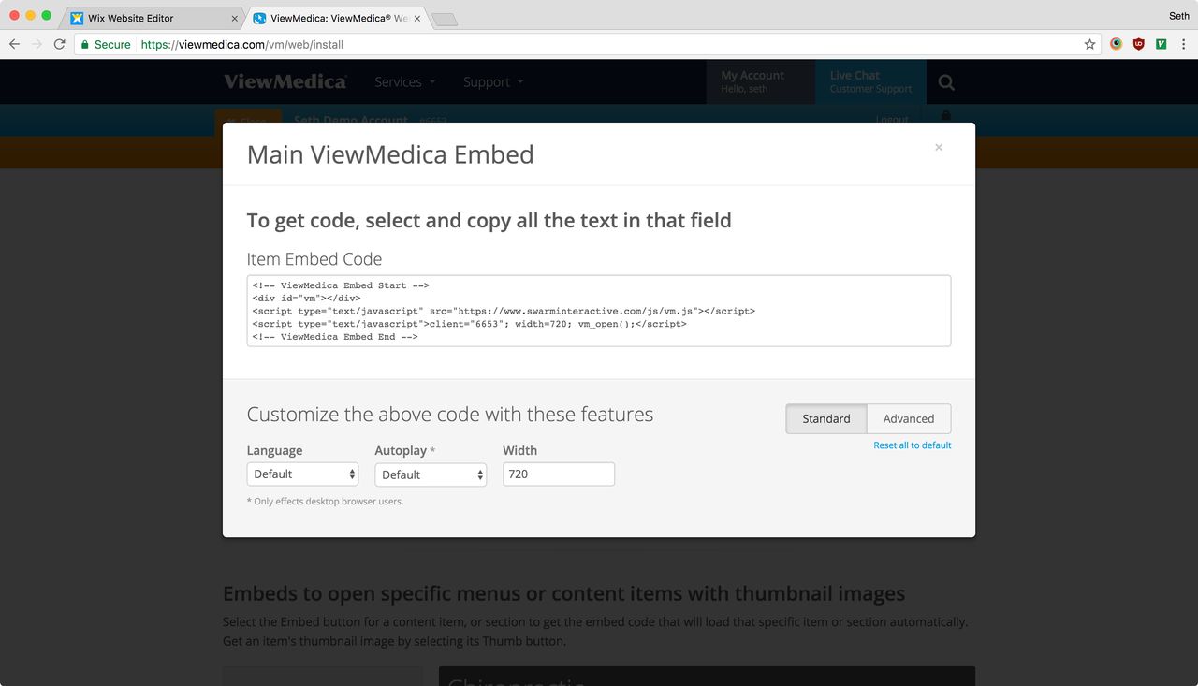The width and height of the screenshot is (1198, 686).
Task: Switch embed customization to Advanced mode
Action: pos(908,418)
